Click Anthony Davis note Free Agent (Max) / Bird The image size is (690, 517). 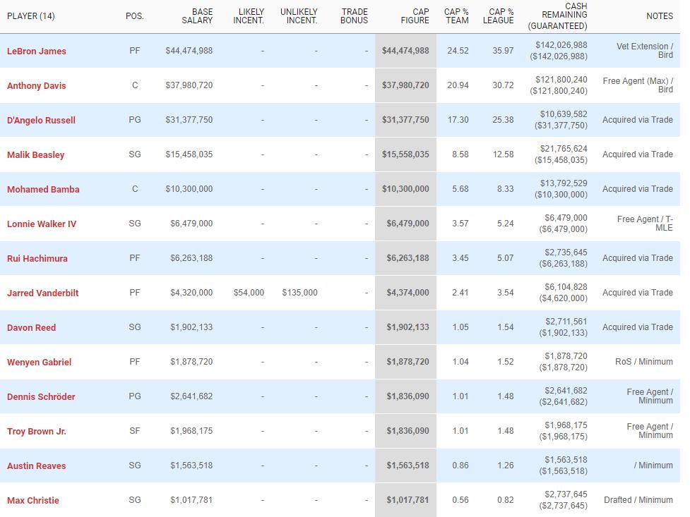pyautogui.click(x=638, y=85)
